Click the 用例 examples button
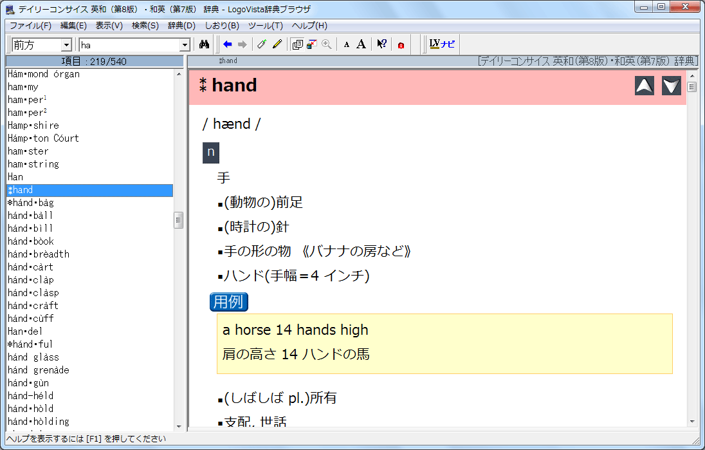 (x=229, y=301)
